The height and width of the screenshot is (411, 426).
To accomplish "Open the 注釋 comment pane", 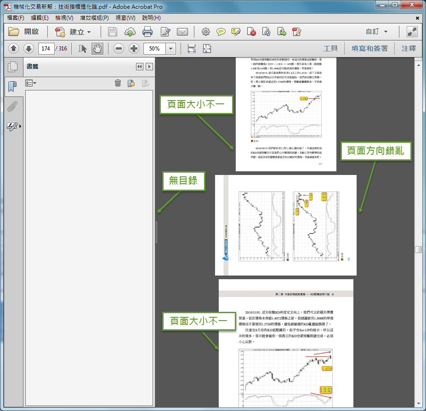I will [x=409, y=49].
